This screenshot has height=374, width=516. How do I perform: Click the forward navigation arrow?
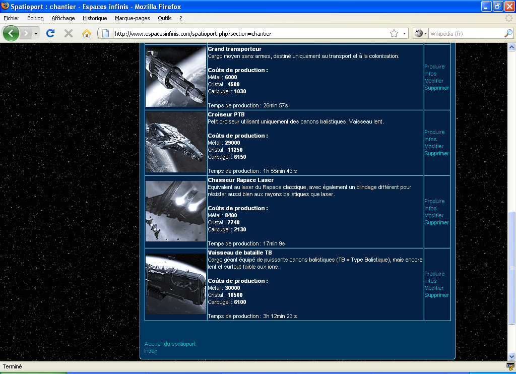point(26,33)
